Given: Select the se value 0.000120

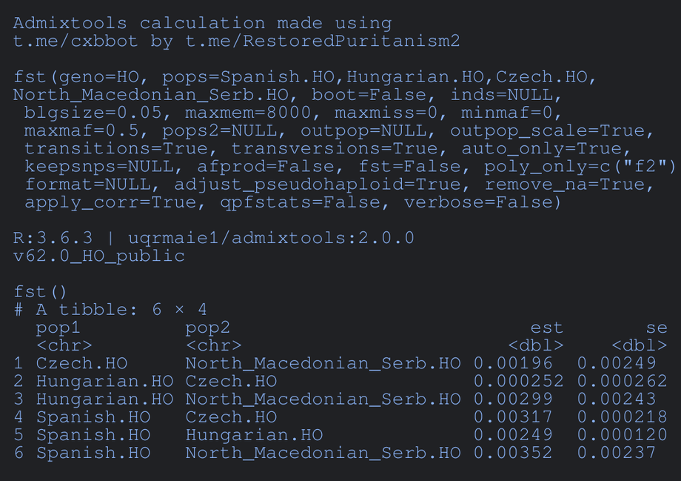Looking at the screenshot, I should tap(622, 434).
